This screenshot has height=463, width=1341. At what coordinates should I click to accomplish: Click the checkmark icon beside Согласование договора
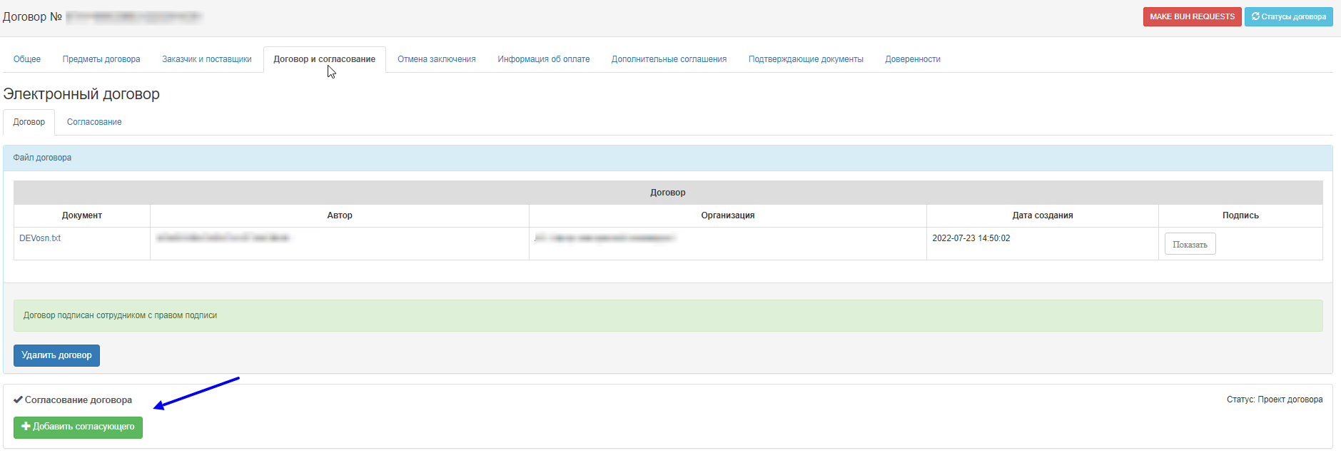pos(18,400)
